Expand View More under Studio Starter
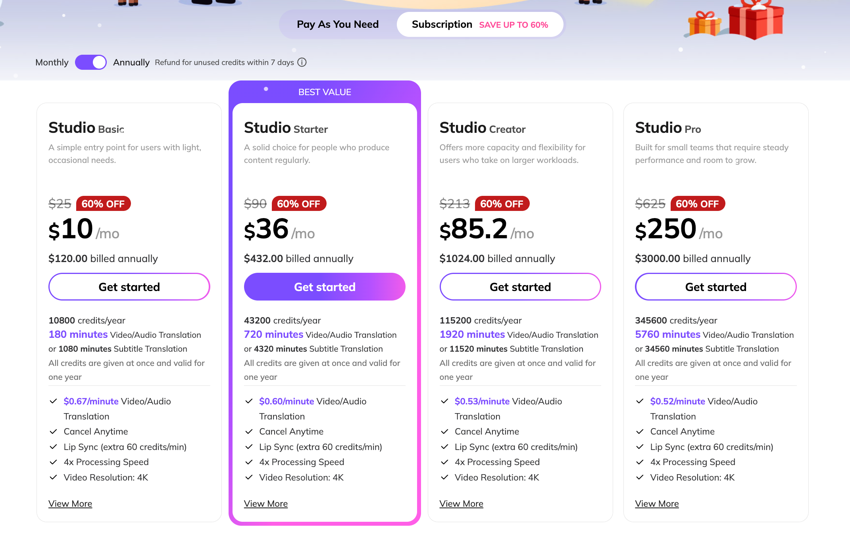This screenshot has height=540, width=850. click(x=266, y=504)
